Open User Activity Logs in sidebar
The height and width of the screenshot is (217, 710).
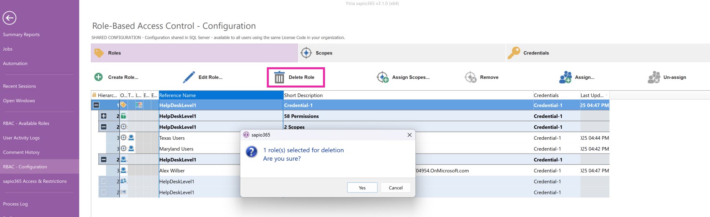21,138
